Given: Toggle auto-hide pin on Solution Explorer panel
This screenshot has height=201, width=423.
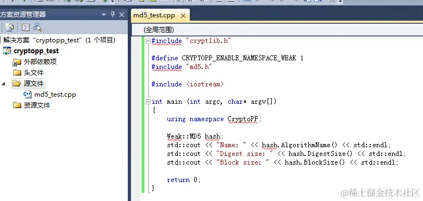Looking at the screenshot, I should tap(113, 15).
